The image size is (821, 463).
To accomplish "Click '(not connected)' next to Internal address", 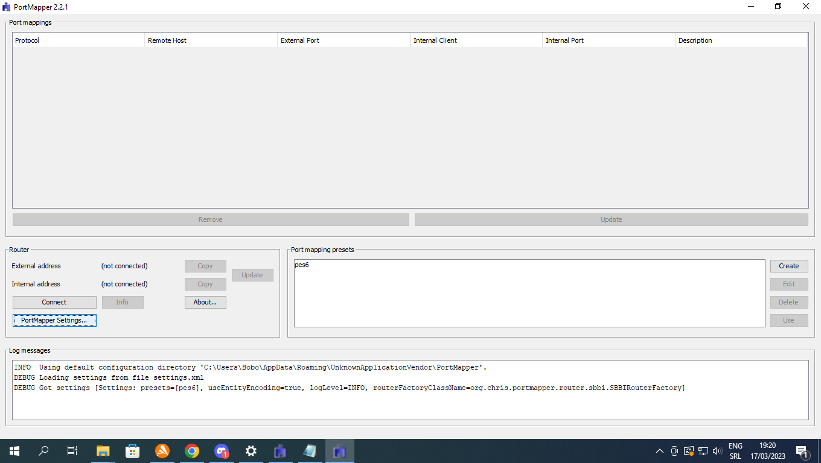I will (124, 284).
